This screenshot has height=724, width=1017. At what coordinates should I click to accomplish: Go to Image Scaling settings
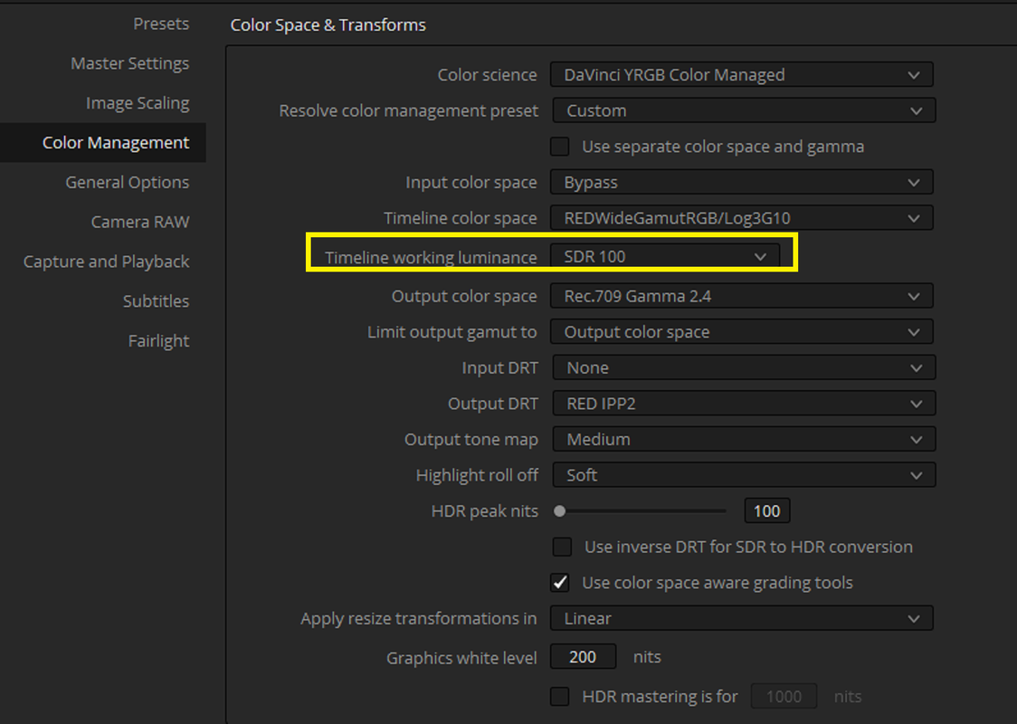[x=138, y=103]
